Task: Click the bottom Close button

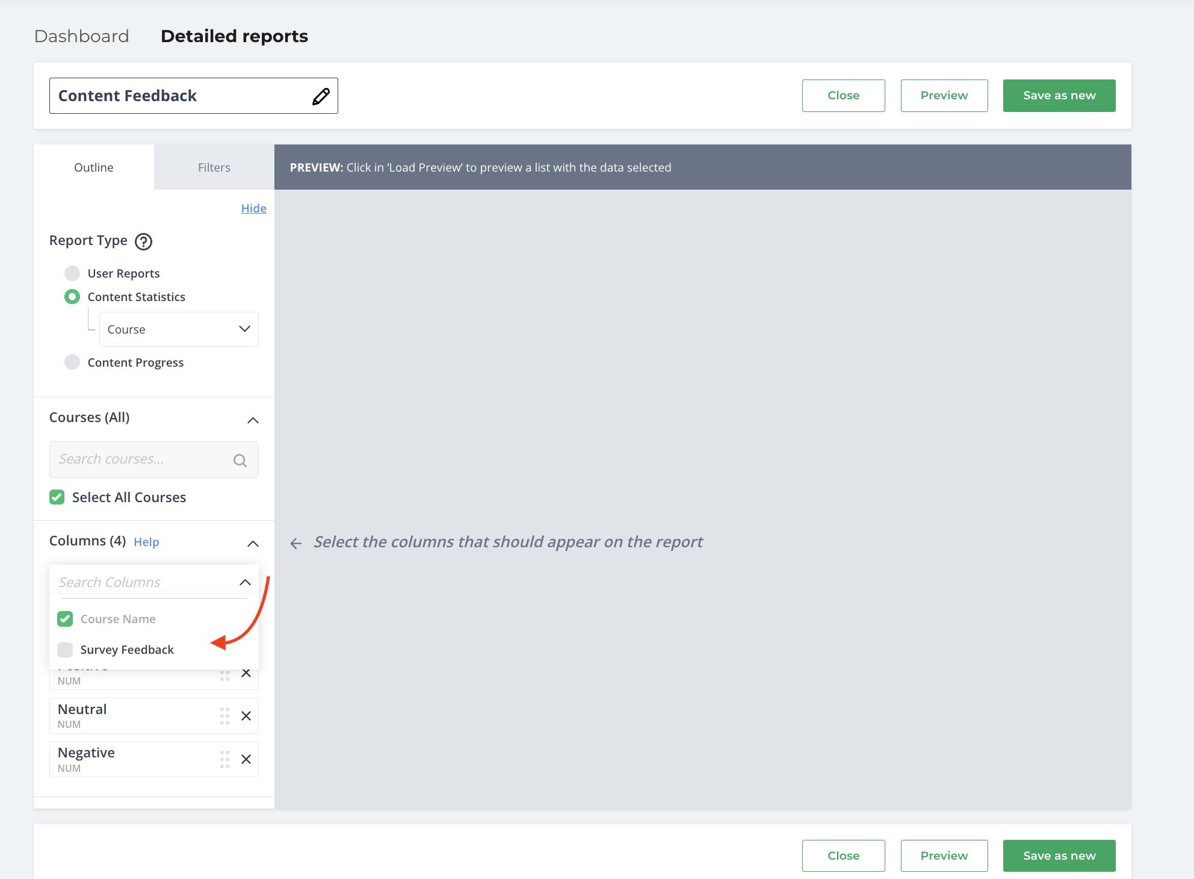Action: pos(844,856)
